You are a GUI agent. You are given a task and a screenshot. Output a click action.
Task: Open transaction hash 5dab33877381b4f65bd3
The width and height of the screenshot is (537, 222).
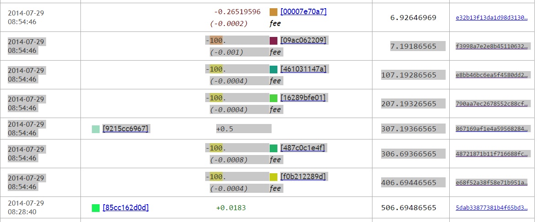pyautogui.click(x=491, y=208)
